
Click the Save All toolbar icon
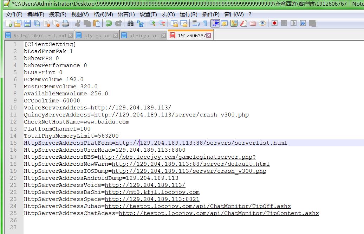(37, 24)
